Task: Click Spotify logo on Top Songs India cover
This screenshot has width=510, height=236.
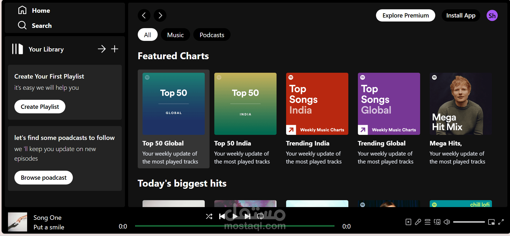Action: pyautogui.click(x=291, y=78)
